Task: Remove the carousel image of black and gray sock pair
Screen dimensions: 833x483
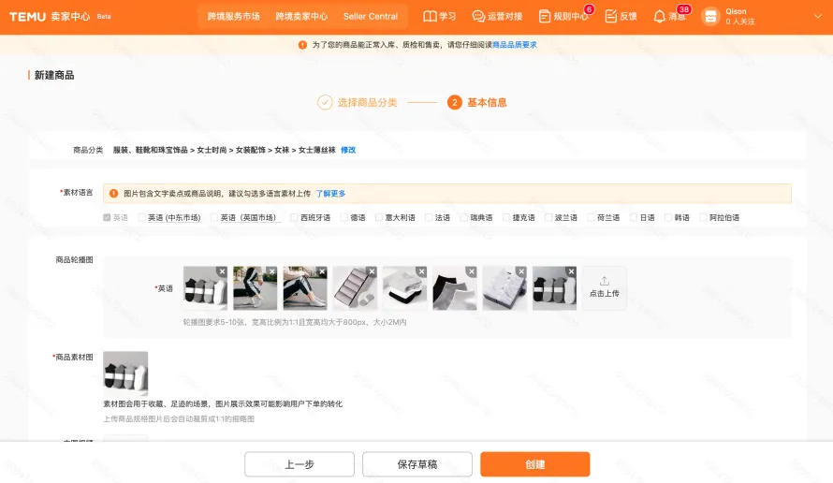Action: [x=471, y=271]
